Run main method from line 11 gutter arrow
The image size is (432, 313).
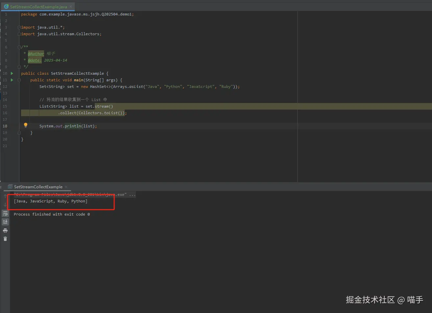[12, 80]
